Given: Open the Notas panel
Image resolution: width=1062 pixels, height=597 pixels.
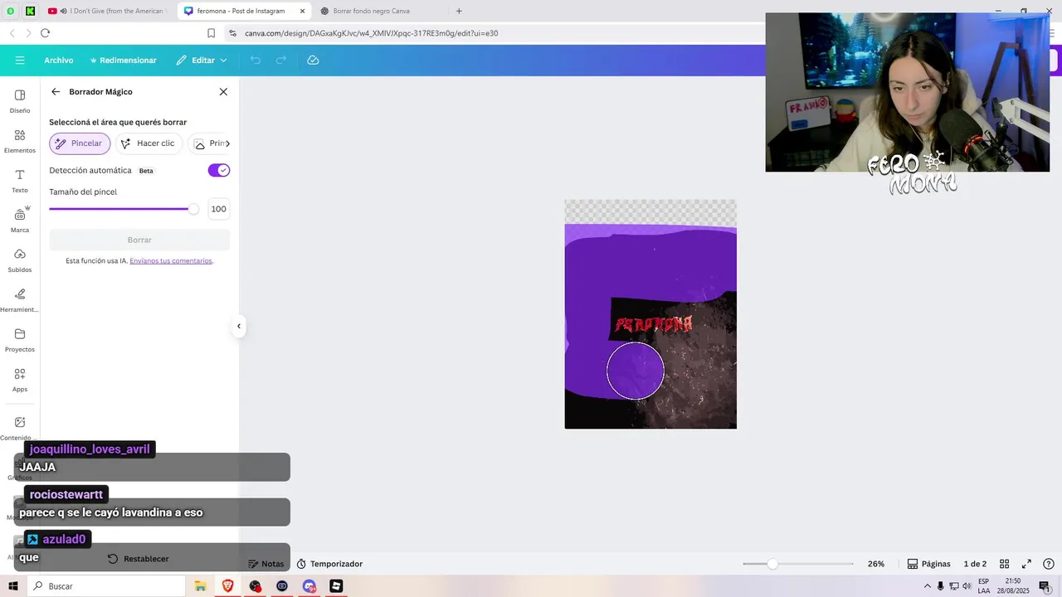Looking at the screenshot, I should point(265,564).
